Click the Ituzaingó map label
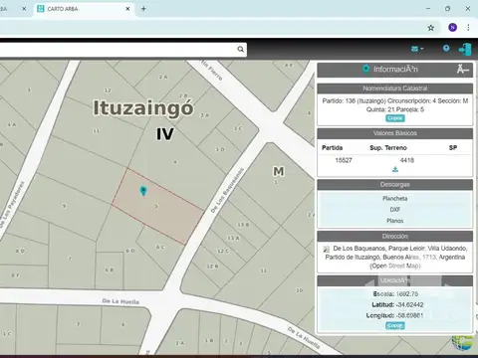The height and width of the screenshot is (358, 478). [x=143, y=107]
